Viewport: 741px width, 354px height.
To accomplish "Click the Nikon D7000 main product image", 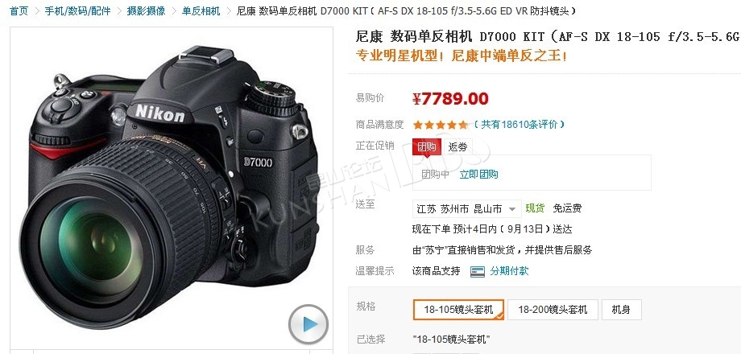I will pos(172,187).
